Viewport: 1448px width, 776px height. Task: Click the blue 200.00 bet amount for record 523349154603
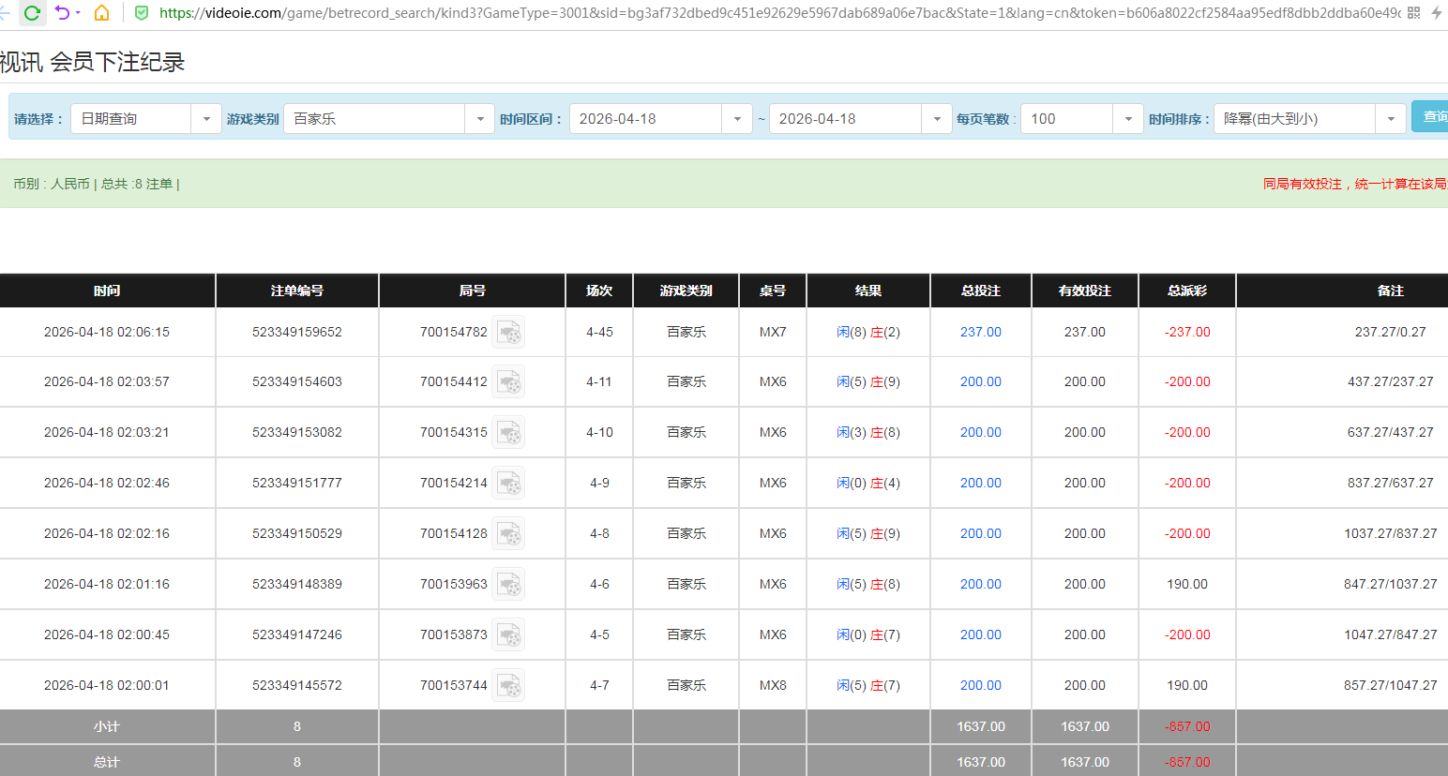979,381
